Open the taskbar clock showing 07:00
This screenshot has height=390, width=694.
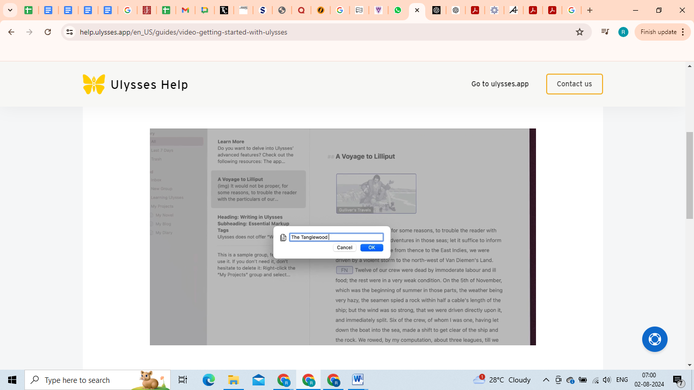(x=649, y=380)
